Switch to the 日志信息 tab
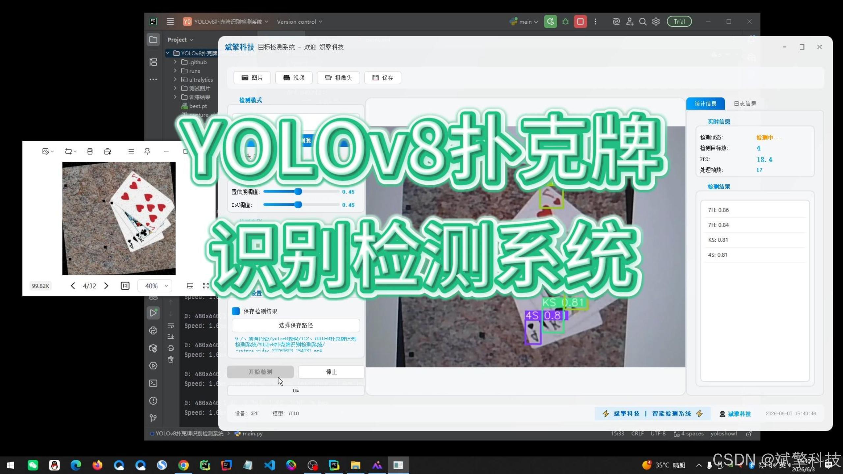The width and height of the screenshot is (843, 474). (x=745, y=104)
